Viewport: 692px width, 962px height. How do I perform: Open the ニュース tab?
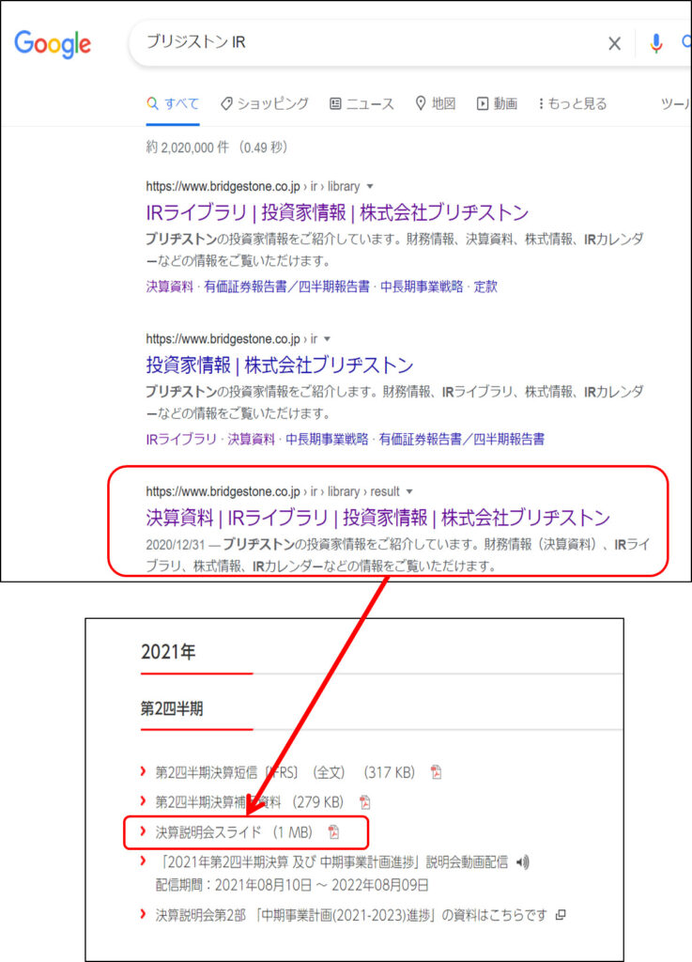point(361,103)
